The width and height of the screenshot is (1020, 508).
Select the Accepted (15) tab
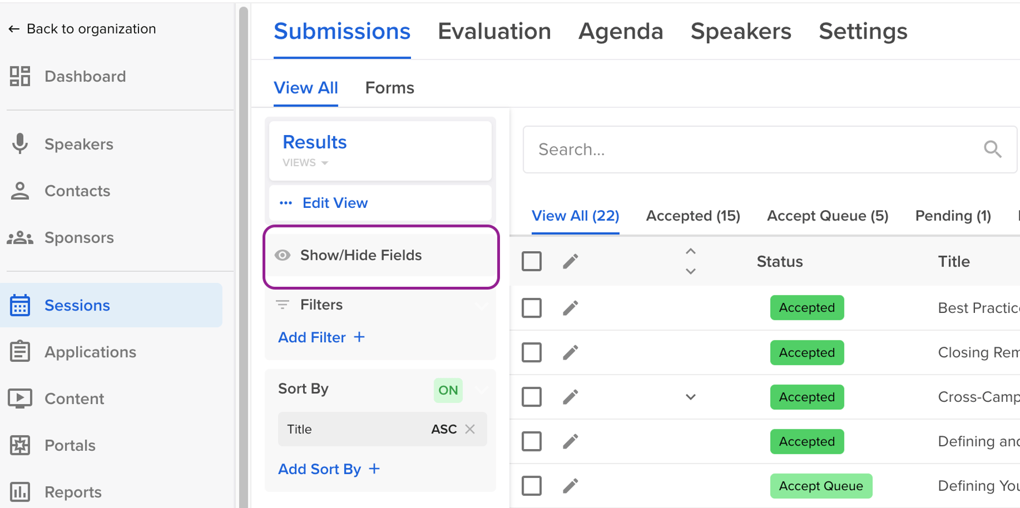tap(693, 216)
